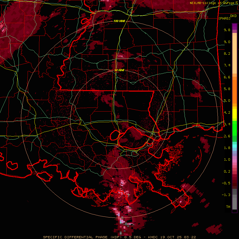239x239 pixels.
Task: Click the "50 NMI" range ring label
Action: pos(119,70)
